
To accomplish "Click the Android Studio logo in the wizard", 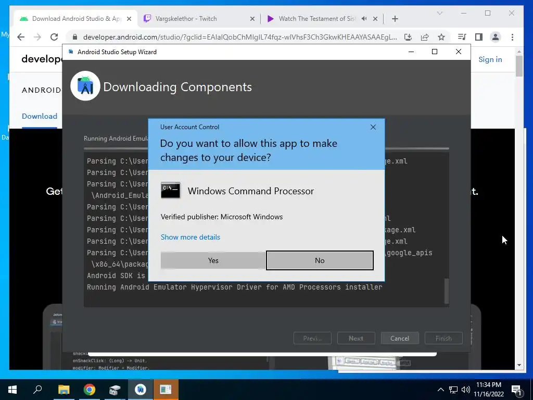I will [85, 86].
